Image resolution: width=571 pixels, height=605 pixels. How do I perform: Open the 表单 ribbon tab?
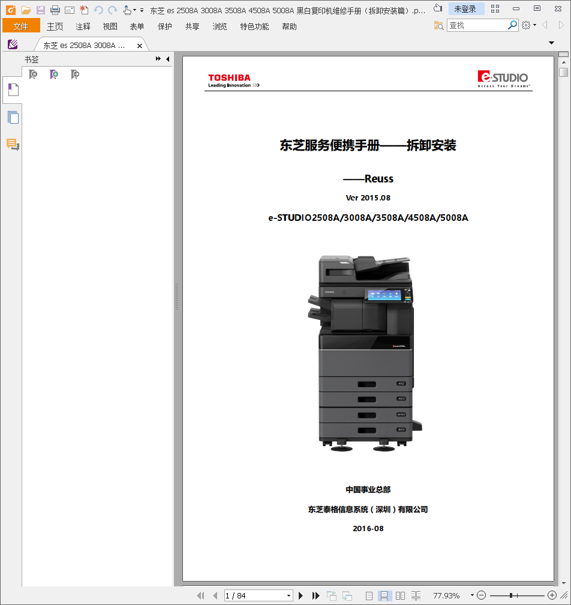tap(137, 26)
